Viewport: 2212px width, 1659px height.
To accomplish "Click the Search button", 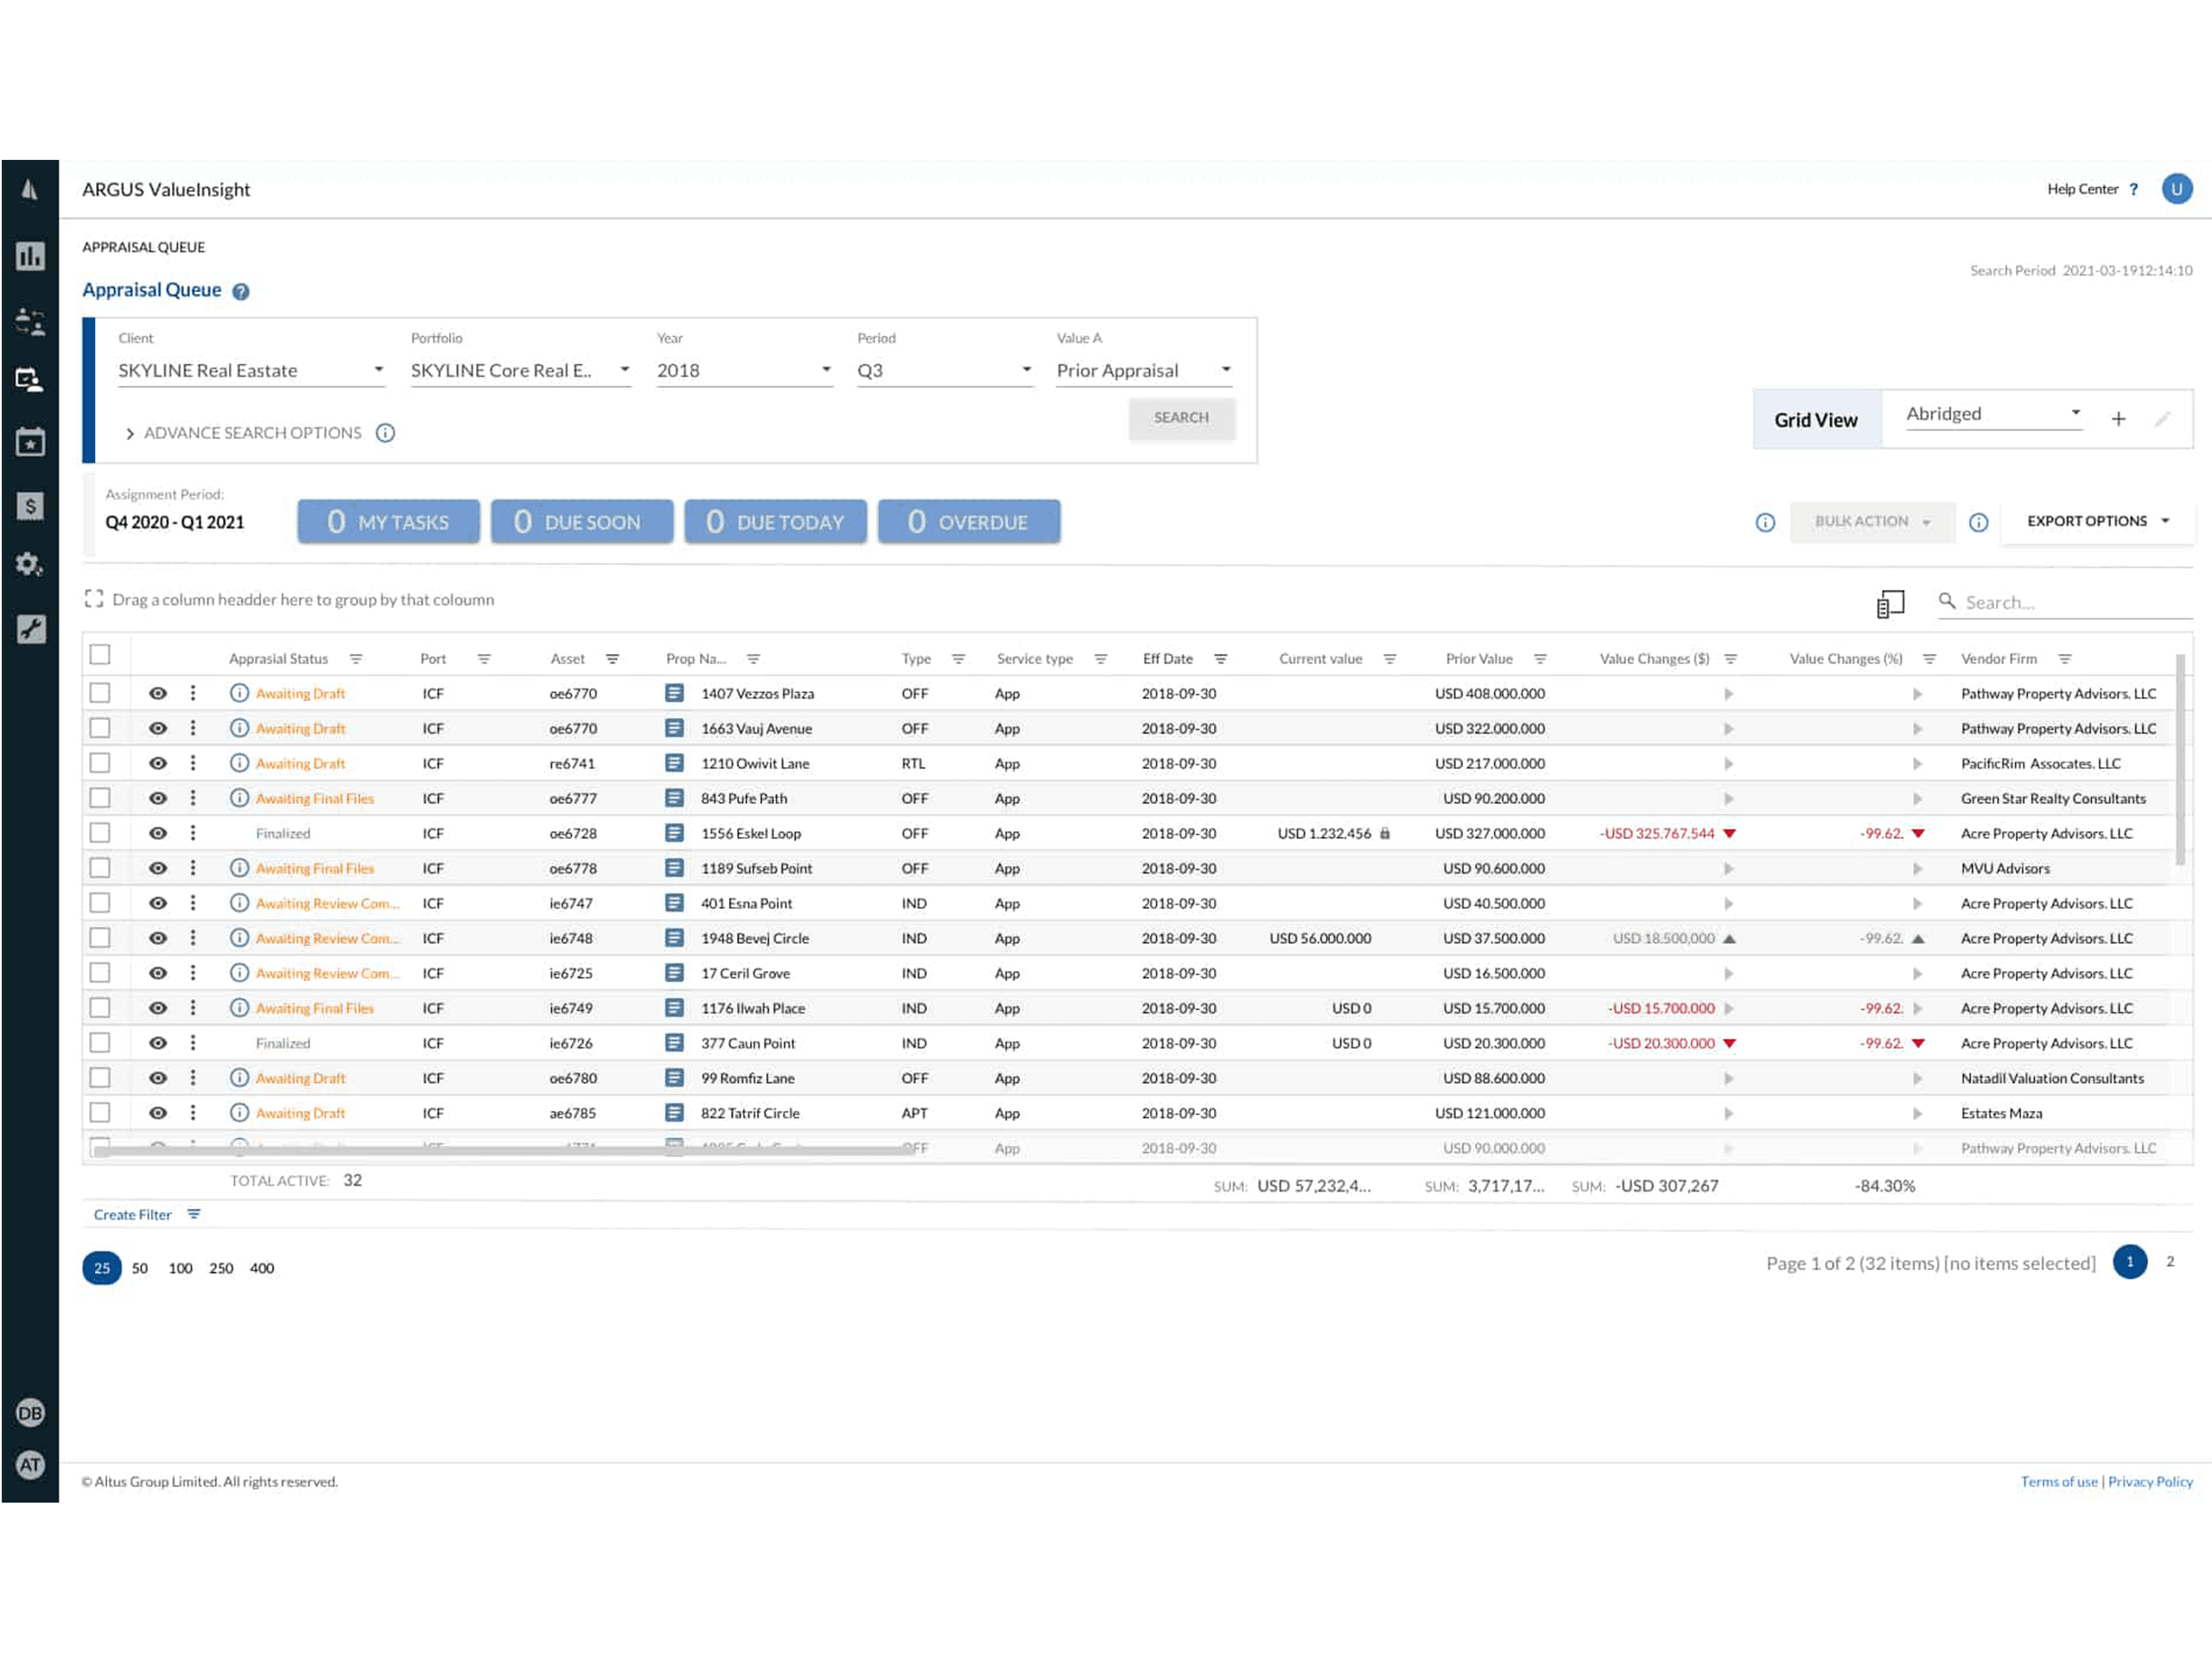I will tap(1181, 418).
